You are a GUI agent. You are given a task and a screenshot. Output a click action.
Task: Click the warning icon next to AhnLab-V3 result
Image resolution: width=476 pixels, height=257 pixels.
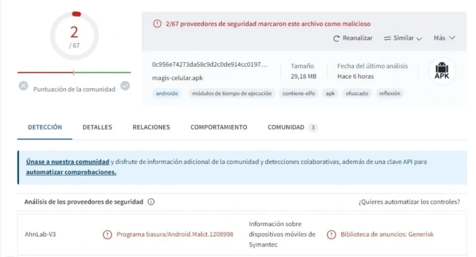[107, 234]
